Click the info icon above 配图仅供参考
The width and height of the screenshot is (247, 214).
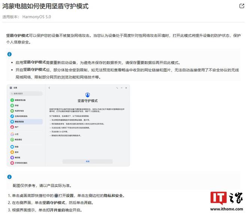(x=9, y=177)
